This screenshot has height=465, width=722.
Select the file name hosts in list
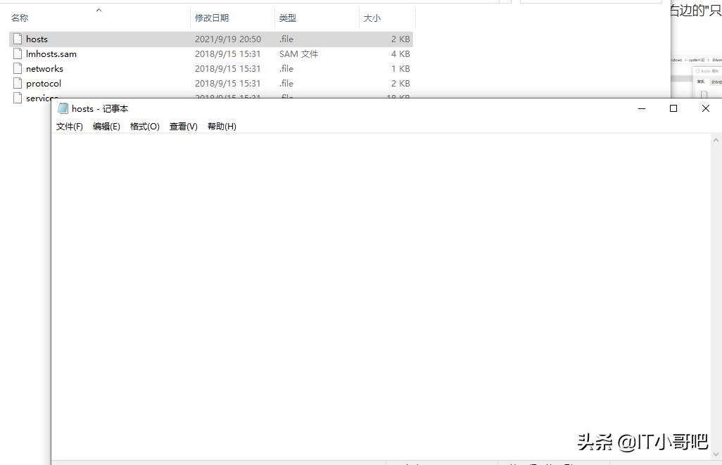37,39
